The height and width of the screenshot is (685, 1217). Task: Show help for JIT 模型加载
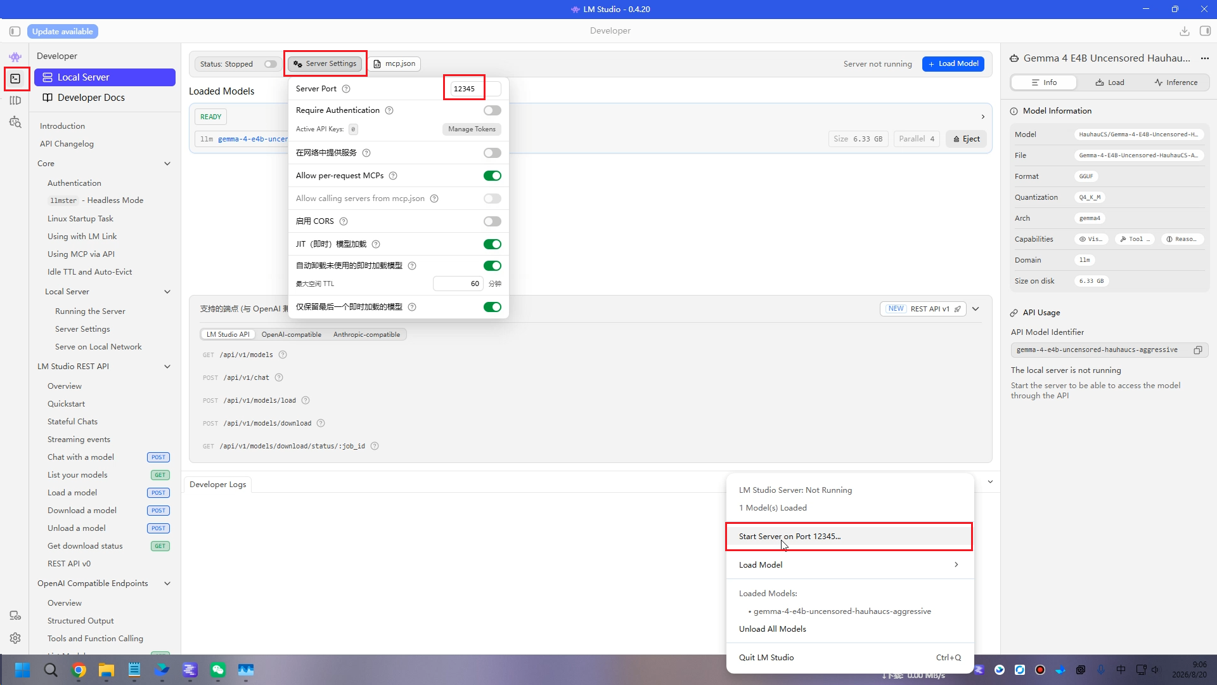pyautogui.click(x=376, y=244)
